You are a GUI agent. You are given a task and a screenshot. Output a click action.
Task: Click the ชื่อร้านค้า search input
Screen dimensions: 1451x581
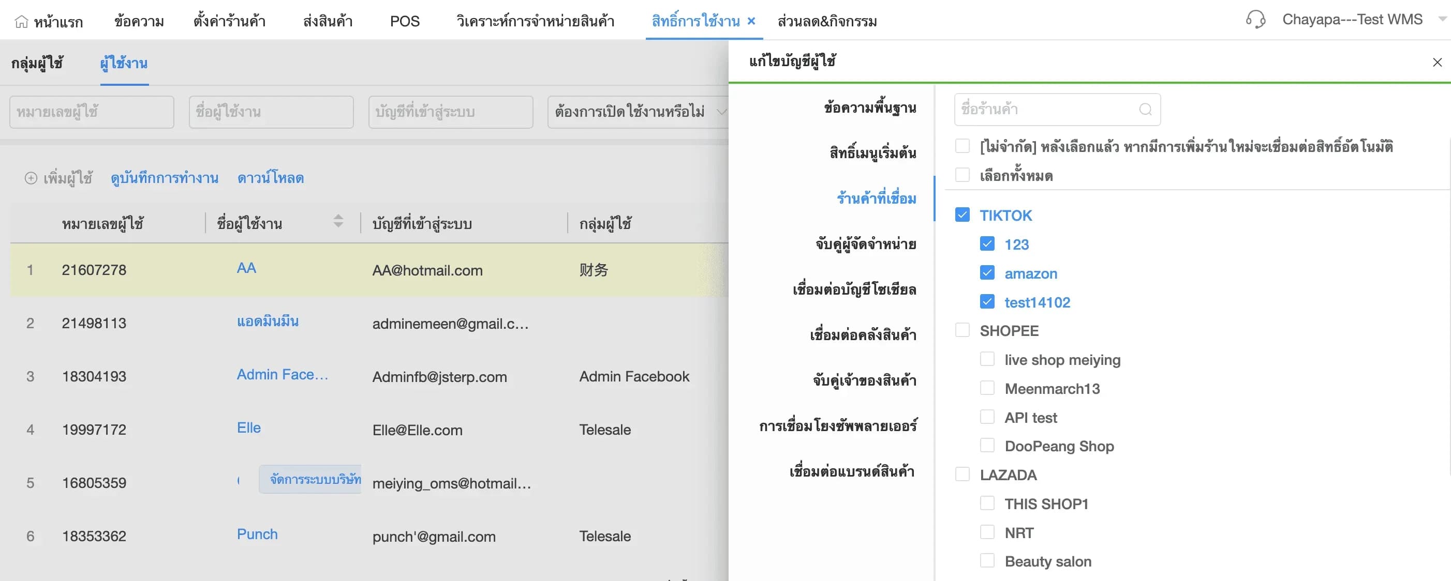click(x=1057, y=109)
